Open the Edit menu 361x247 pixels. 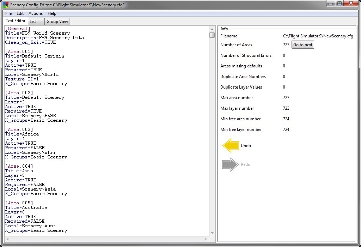coord(20,13)
